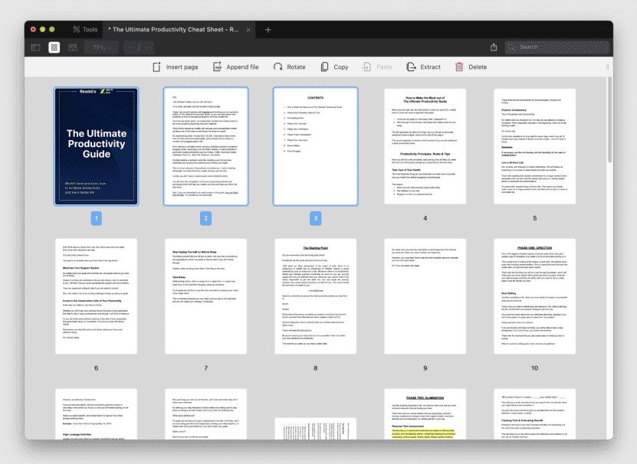Select page 6 thumbnail

click(97, 296)
